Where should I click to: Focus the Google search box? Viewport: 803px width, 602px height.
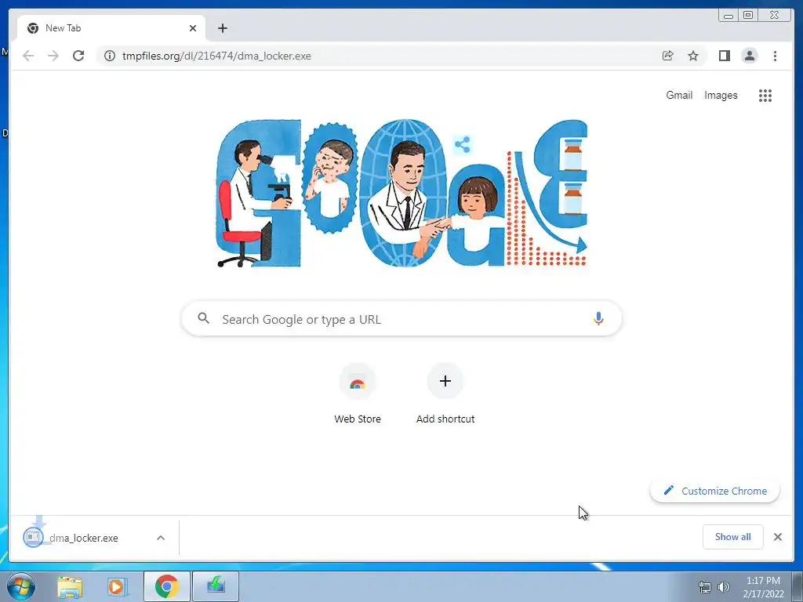coord(401,318)
